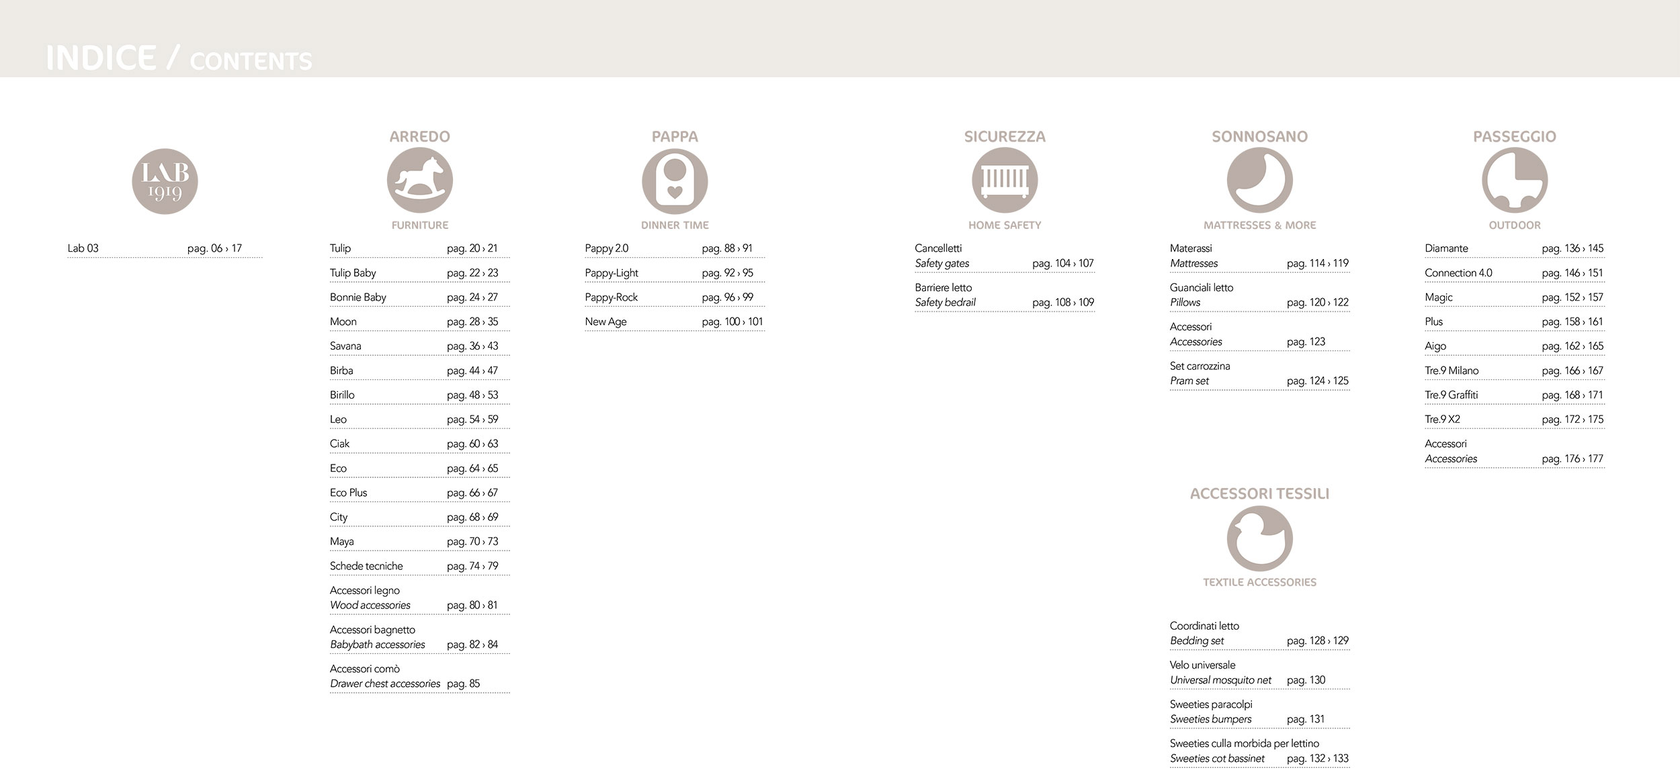The image size is (1680, 770).
Task: Click the ACCESSORI TESSILI heading
Action: (1260, 493)
